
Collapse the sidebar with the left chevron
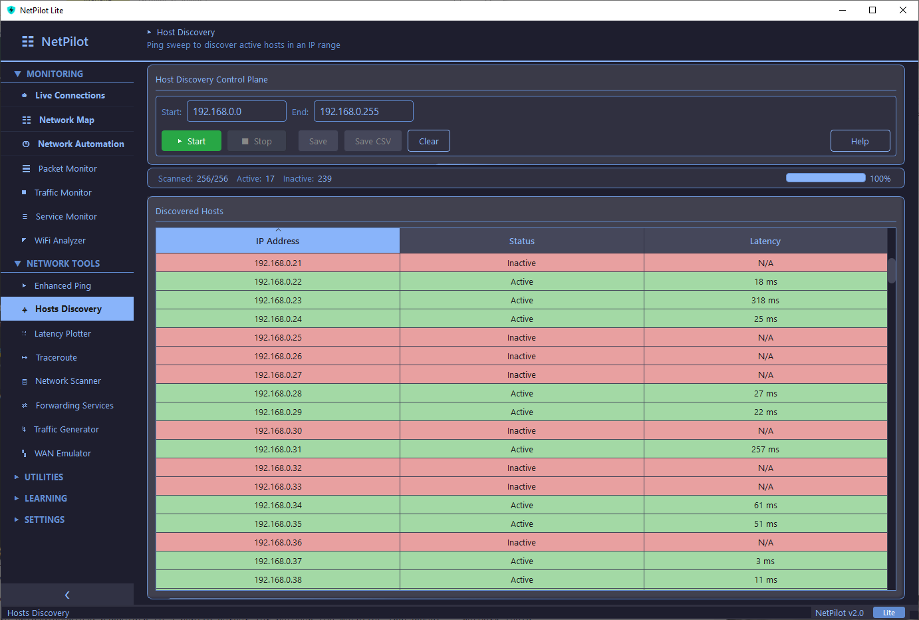coord(67,595)
